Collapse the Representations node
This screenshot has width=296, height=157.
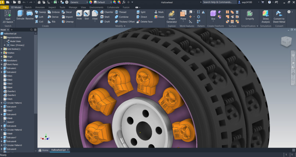1,37
